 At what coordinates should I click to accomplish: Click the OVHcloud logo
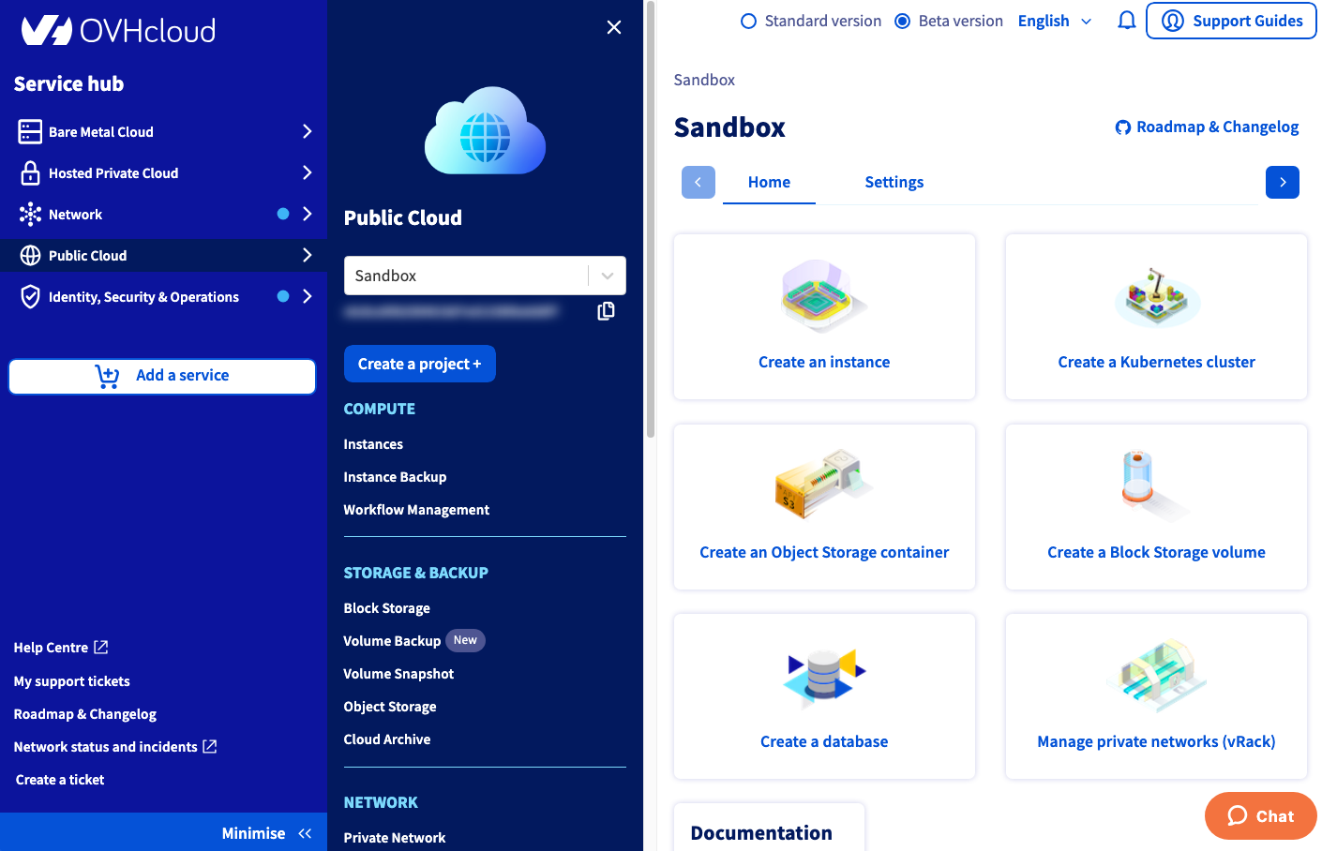pyautogui.click(x=118, y=31)
